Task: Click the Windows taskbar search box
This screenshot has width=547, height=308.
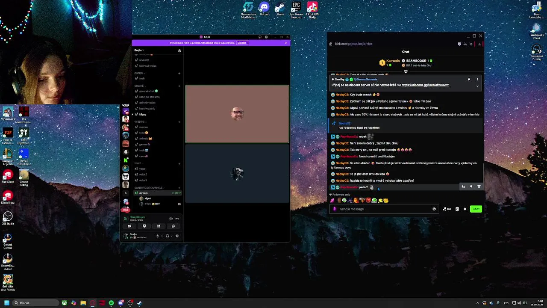Action: [35, 303]
